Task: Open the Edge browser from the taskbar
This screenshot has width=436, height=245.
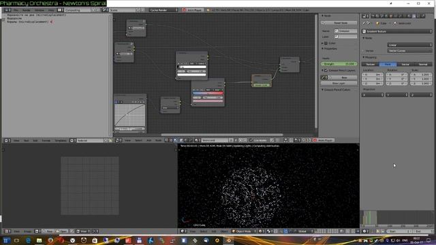Action: (28, 240)
